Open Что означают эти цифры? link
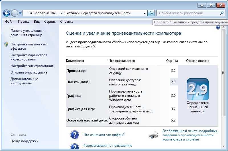228x151 pixels. tap(104, 135)
